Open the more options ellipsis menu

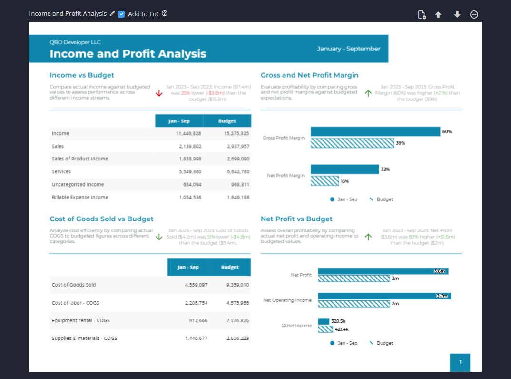pos(474,15)
